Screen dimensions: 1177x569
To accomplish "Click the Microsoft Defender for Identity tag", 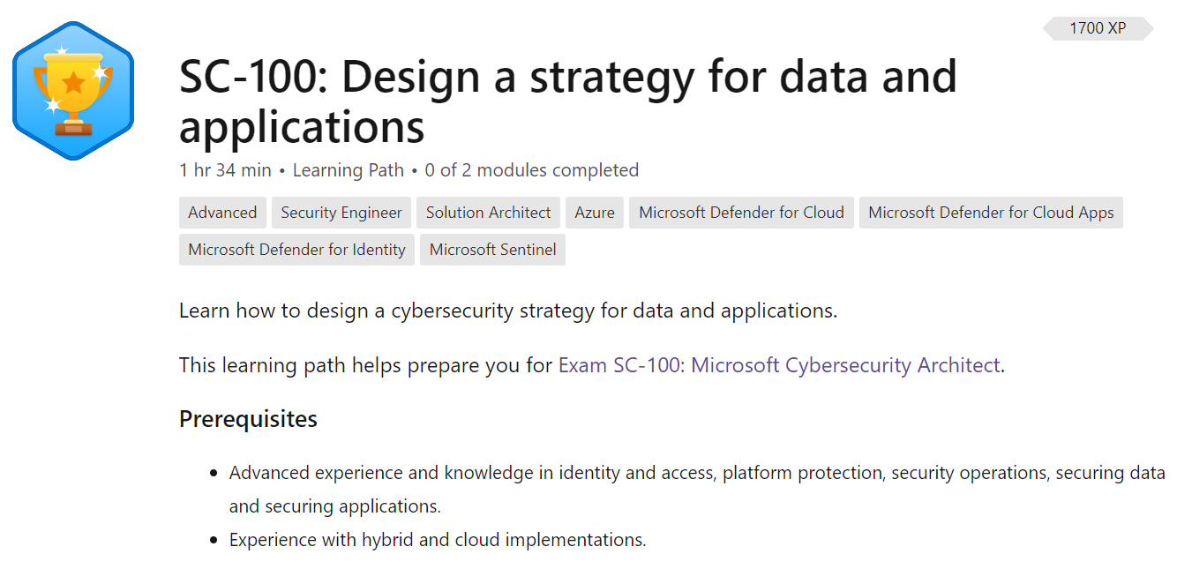I will (296, 250).
